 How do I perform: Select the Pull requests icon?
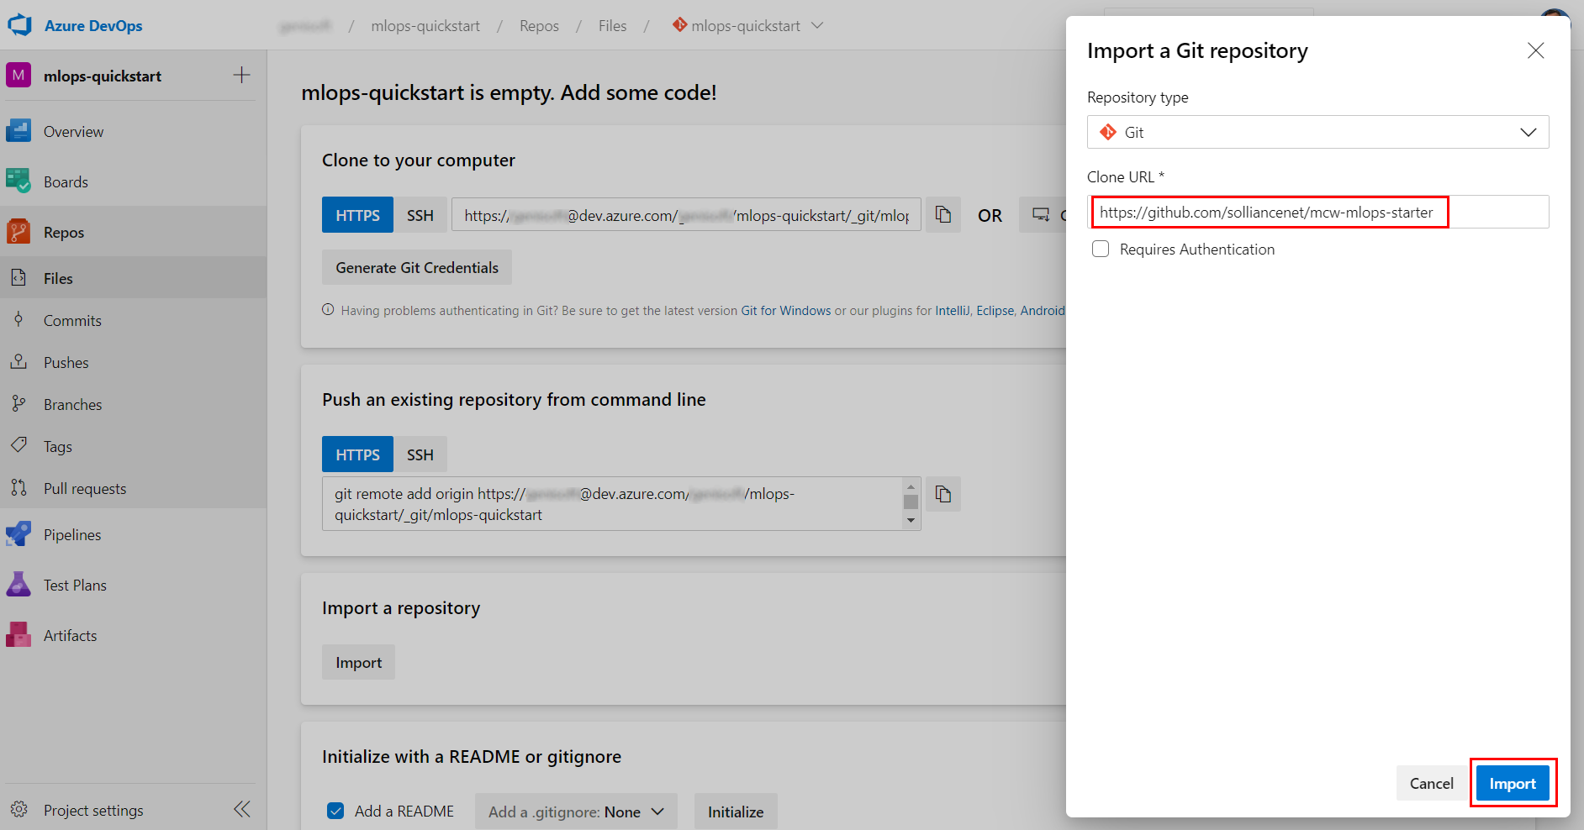tap(18, 488)
